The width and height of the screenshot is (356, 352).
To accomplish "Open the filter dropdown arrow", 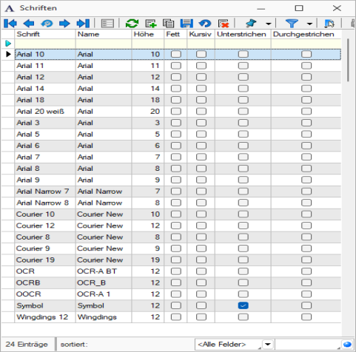I will coord(309,24).
